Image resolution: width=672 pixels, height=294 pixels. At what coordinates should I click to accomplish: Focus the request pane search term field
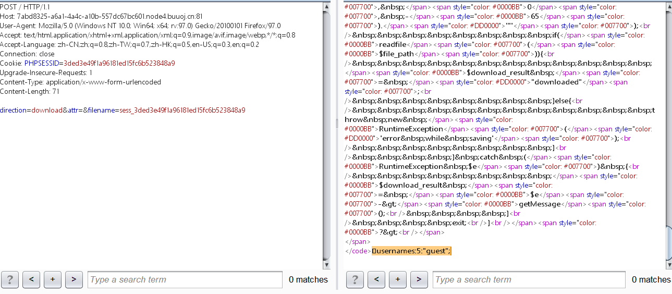click(x=185, y=280)
